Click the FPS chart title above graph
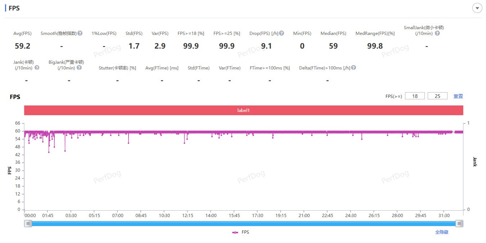This screenshot has height=243, width=486. 15,97
